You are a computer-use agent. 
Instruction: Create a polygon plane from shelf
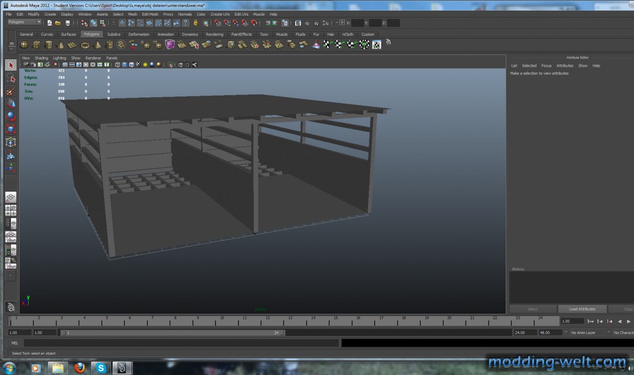73,45
